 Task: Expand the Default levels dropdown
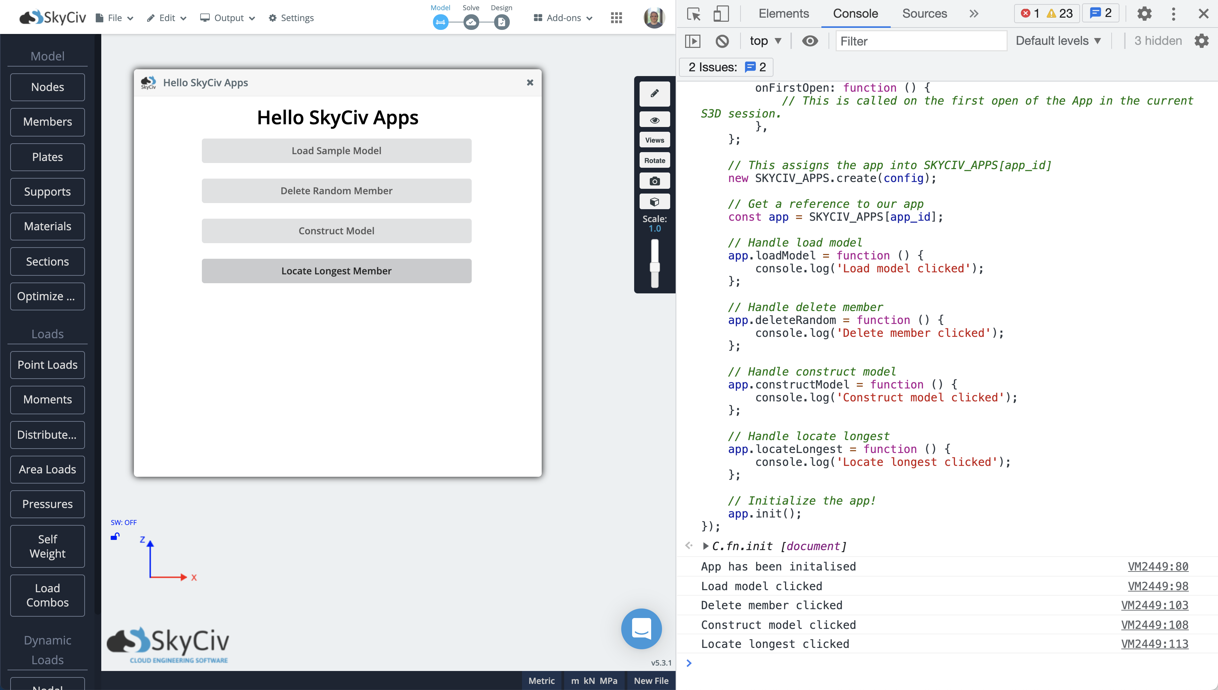(1058, 41)
